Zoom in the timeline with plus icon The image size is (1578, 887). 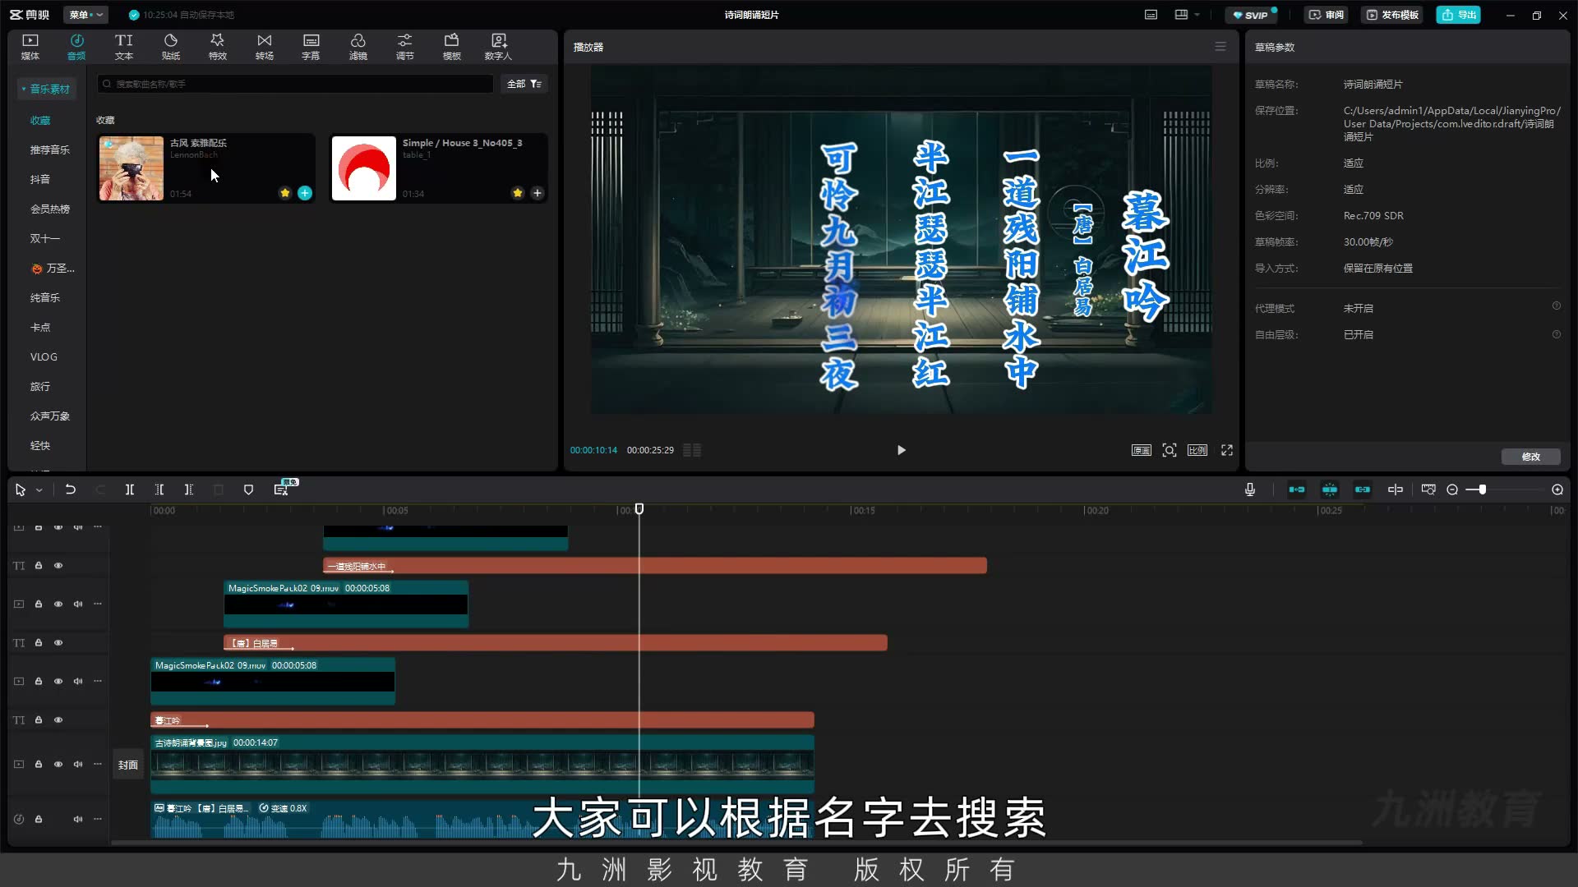click(x=1557, y=489)
